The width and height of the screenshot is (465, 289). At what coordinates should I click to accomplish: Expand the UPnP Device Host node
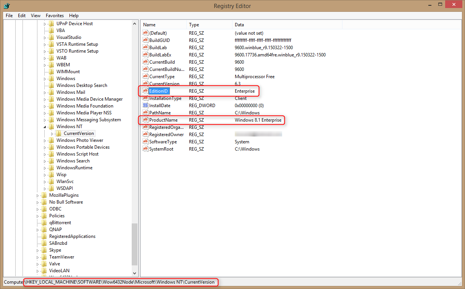(45, 24)
